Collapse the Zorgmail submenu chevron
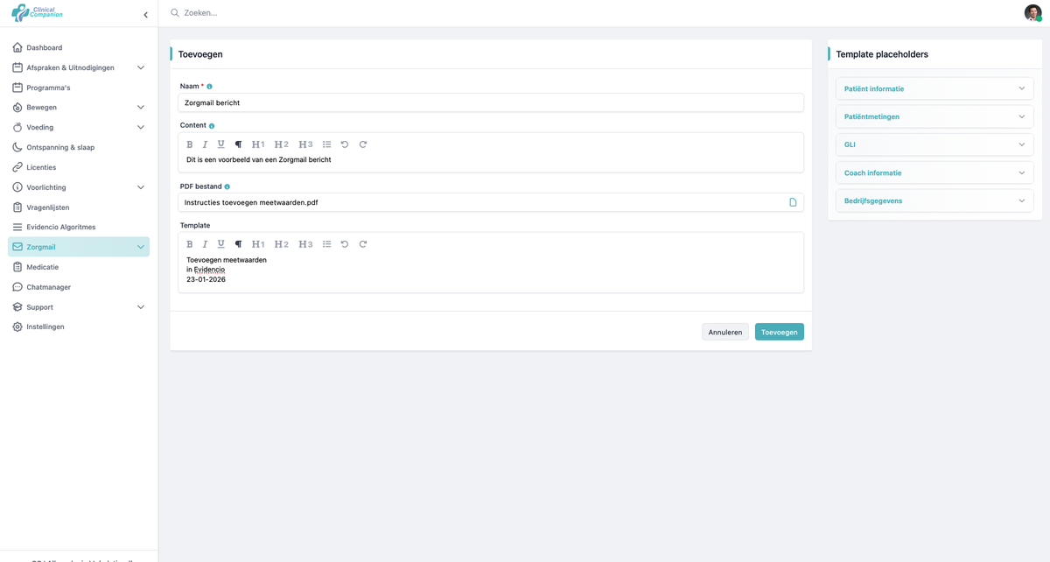Image resolution: width=1050 pixels, height=562 pixels. tap(141, 247)
